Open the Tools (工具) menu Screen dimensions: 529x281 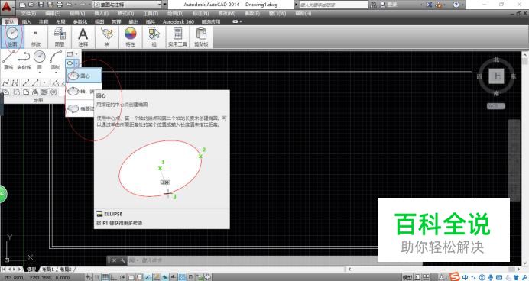click(151, 14)
